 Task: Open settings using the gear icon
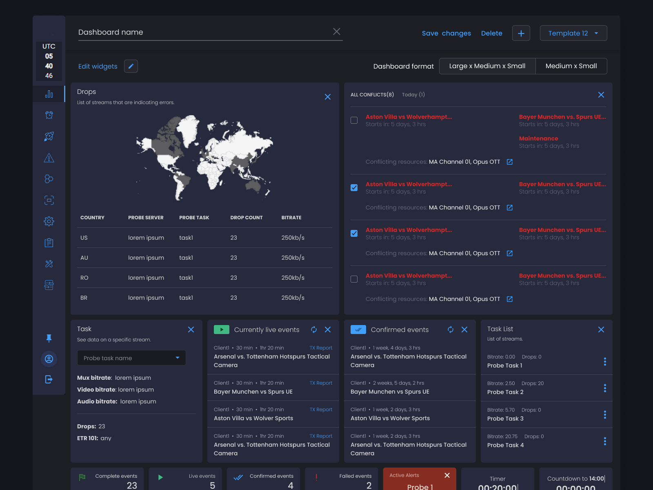49,221
